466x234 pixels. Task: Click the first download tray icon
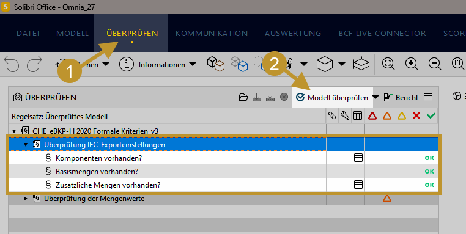[x=257, y=97]
